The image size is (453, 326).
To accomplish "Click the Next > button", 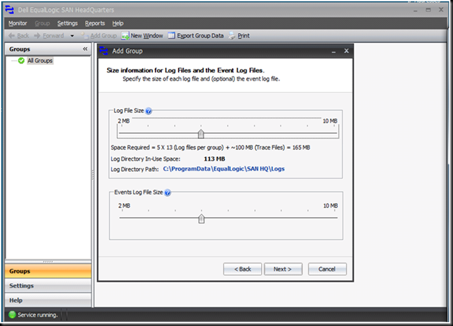I will (283, 269).
